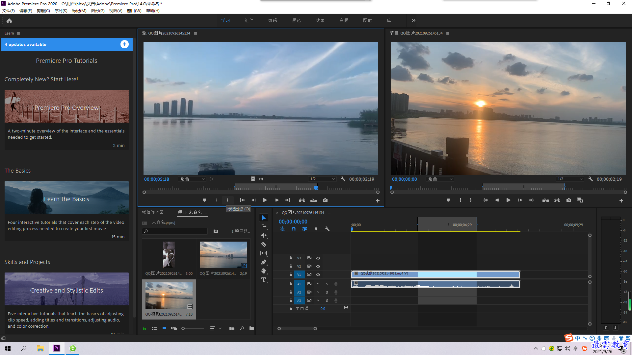Open Program monitor zoom level dropdown
This screenshot has width=632, height=355.
(440, 179)
